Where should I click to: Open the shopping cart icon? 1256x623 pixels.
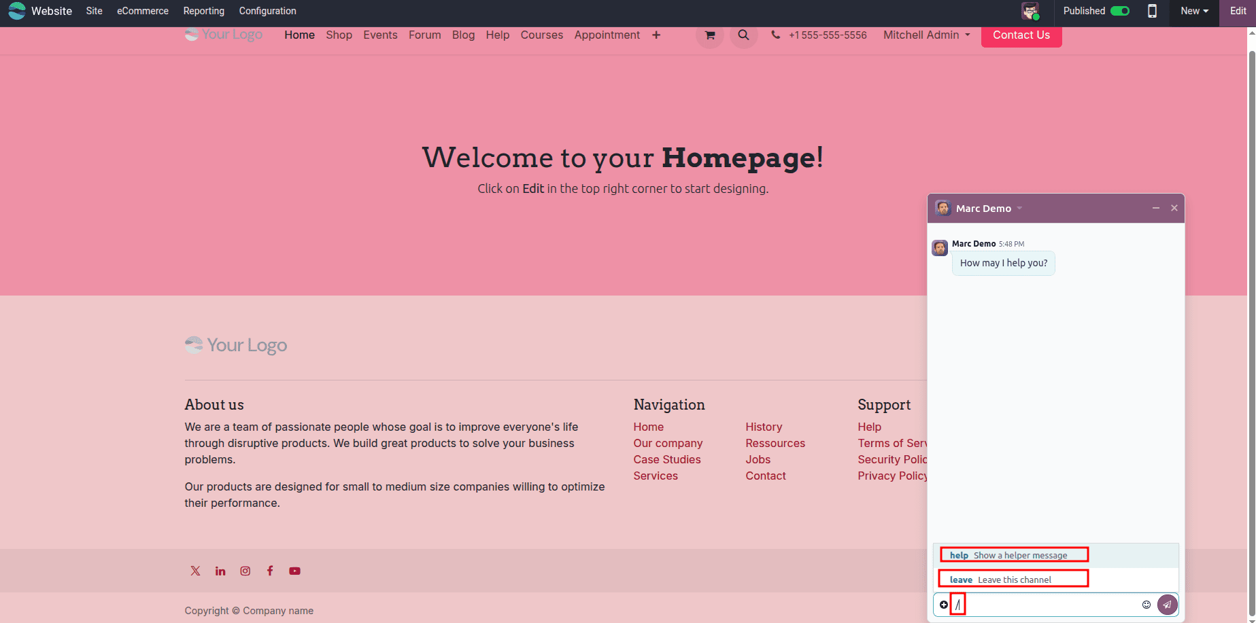(709, 35)
